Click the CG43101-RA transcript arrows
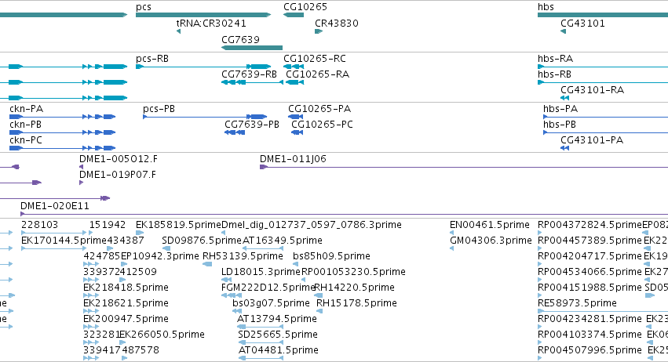 [x=565, y=98]
